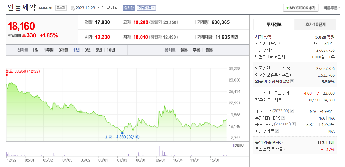The image size is (345, 167).
Task: Select the 투자정보 tab
Action: tap(274, 25)
